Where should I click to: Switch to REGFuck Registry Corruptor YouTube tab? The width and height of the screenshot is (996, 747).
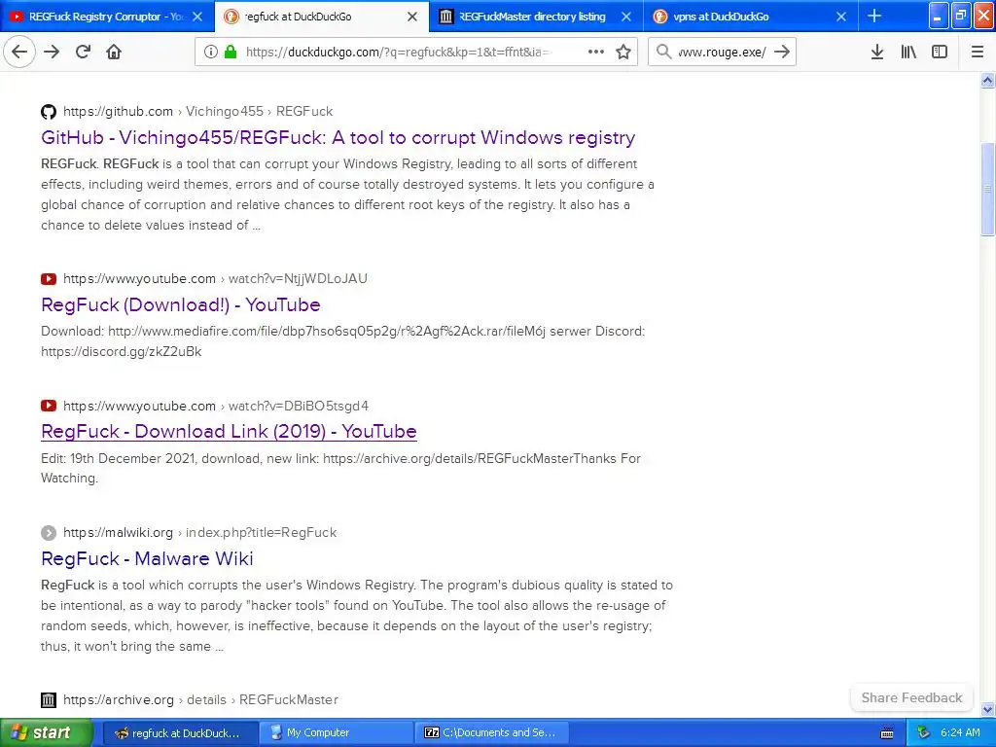(107, 17)
